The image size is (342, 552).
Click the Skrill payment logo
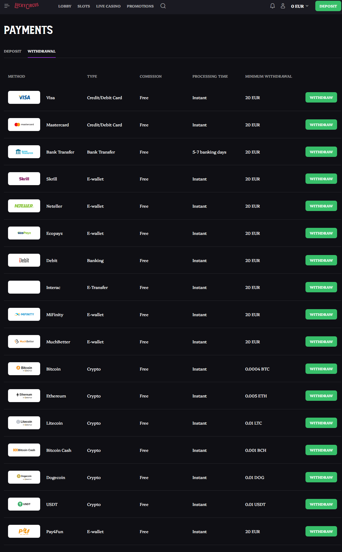[24, 179]
